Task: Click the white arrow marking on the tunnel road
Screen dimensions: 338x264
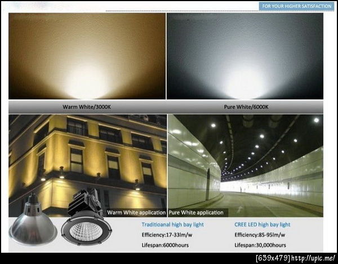Action: (x=240, y=209)
